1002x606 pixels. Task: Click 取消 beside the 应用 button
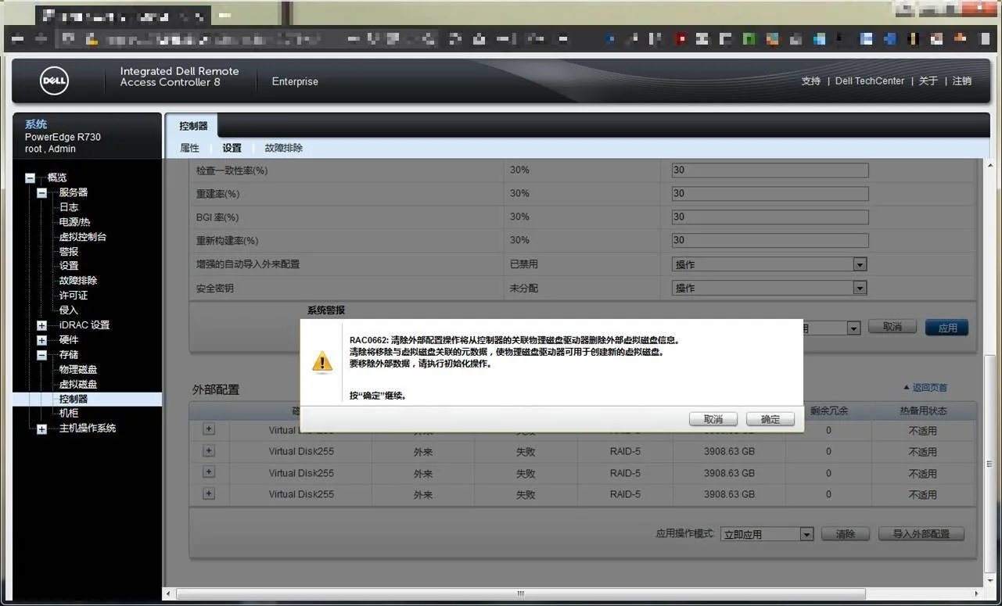[892, 327]
